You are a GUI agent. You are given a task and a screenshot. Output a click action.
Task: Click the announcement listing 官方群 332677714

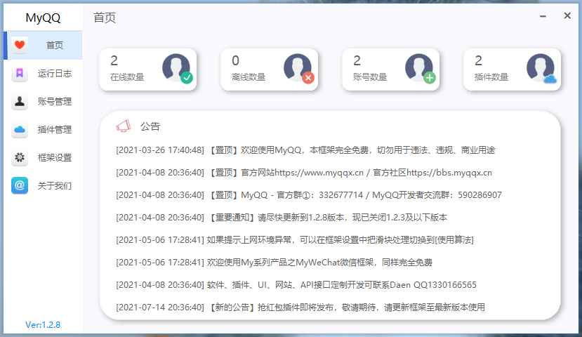tap(309, 195)
